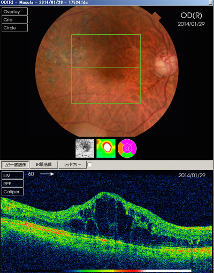
Task: Select the ETDRS circular sector chart icon
Action: click(x=127, y=148)
